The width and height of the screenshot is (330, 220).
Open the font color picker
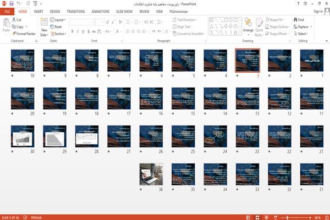click(x=118, y=31)
